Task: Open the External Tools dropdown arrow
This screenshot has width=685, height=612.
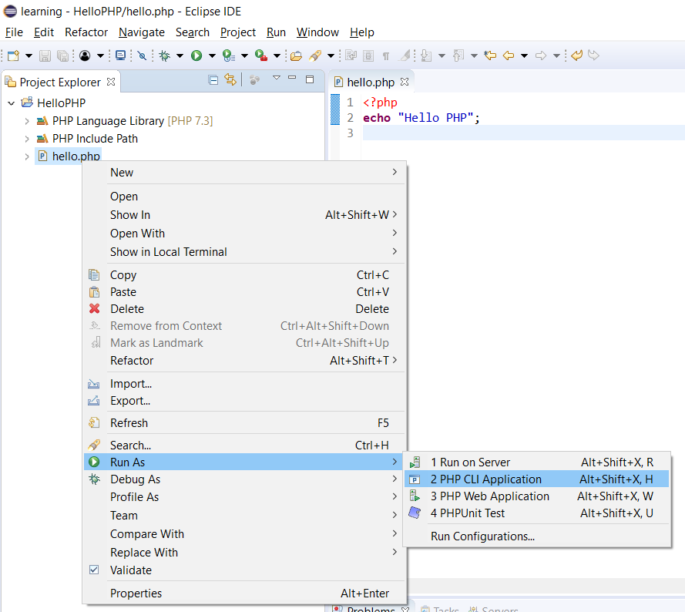Action: click(x=277, y=55)
